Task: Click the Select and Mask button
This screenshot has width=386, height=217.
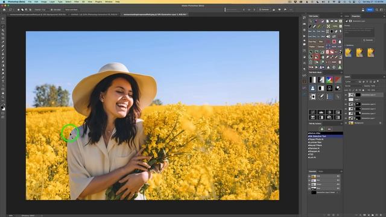Action: [71, 10]
